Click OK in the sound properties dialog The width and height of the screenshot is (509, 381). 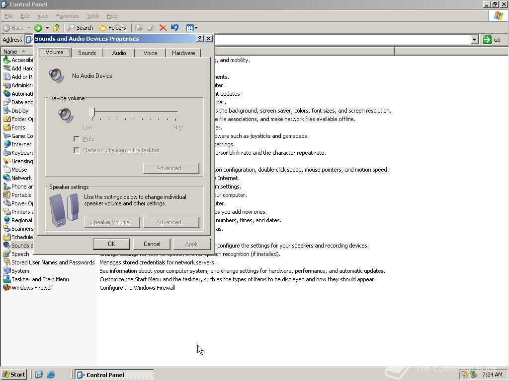click(x=111, y=244)
